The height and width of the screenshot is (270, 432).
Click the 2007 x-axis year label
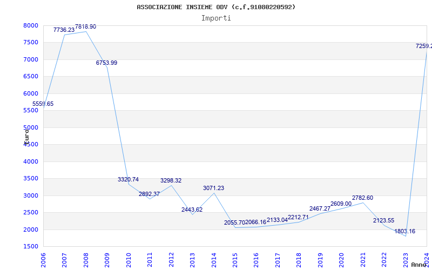click(64, 260)
